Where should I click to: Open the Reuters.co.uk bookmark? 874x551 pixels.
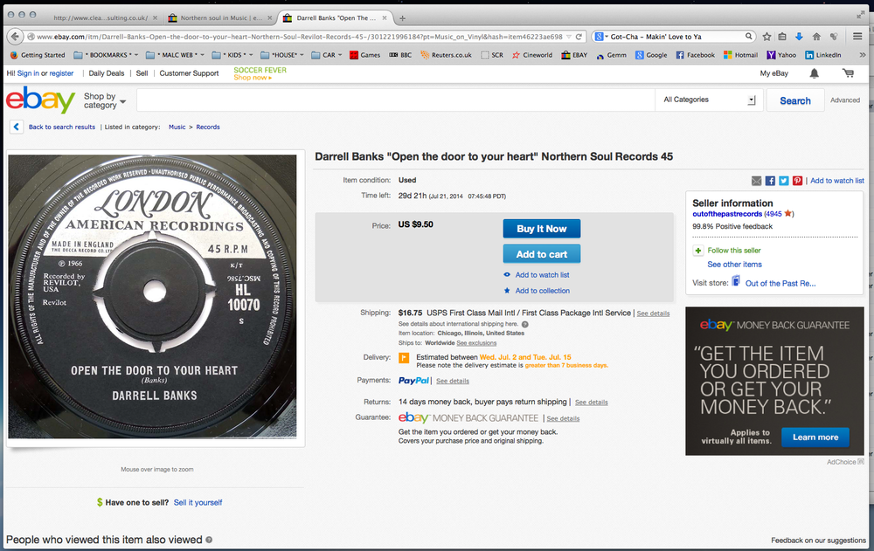(446, 55)
